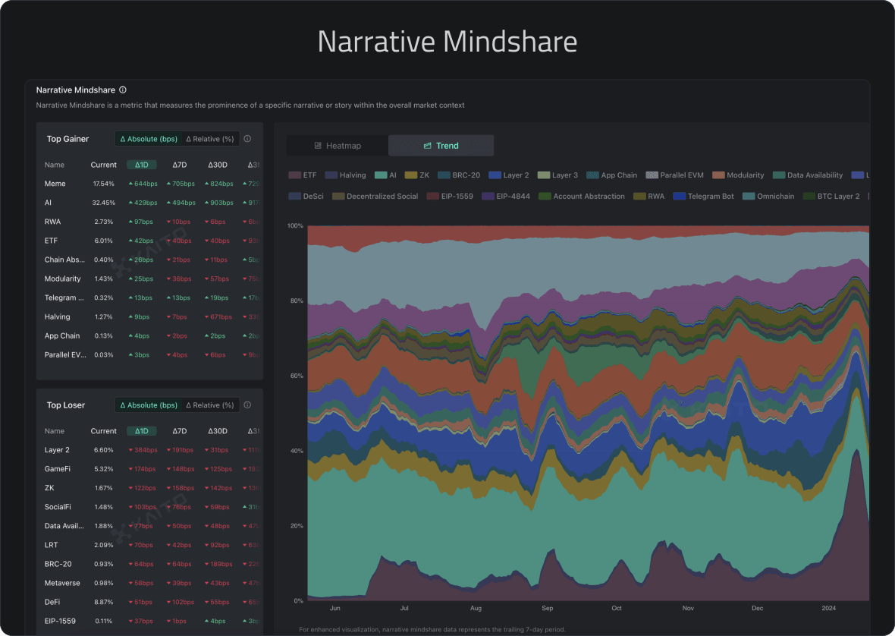Image resolution: width=895 pixels, height=636 pixels.
Task: Toggle the RWA legend entry
Action: click(x=649, y=197)
